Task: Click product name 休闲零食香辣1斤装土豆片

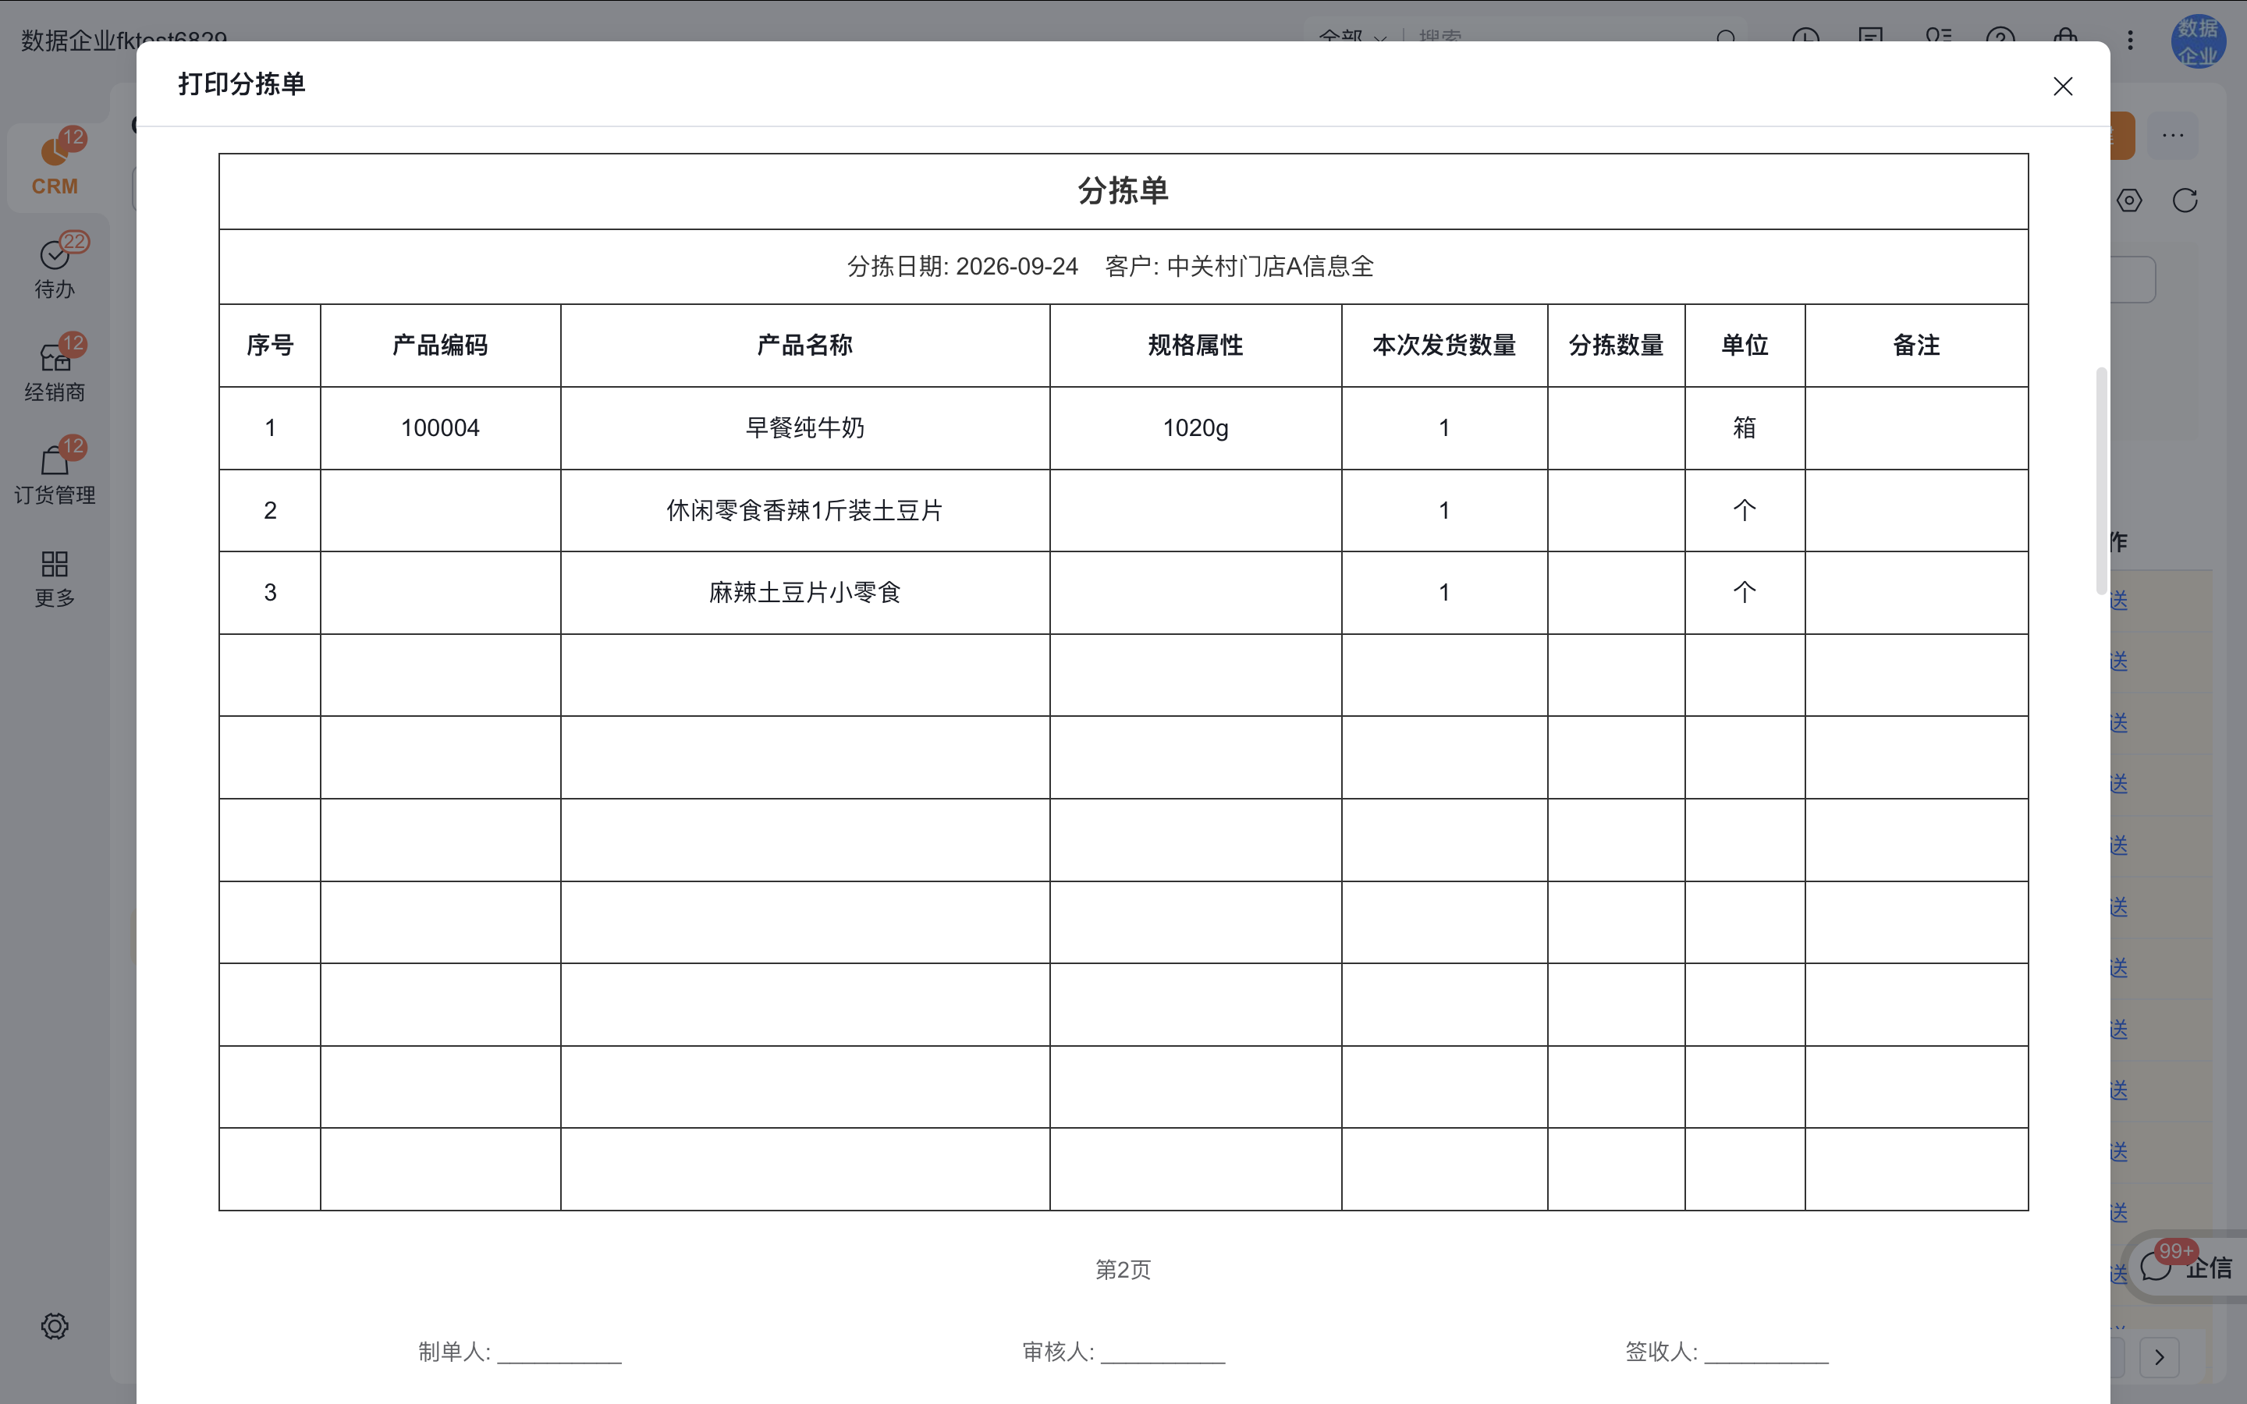Action: click(x=804, y=511)
